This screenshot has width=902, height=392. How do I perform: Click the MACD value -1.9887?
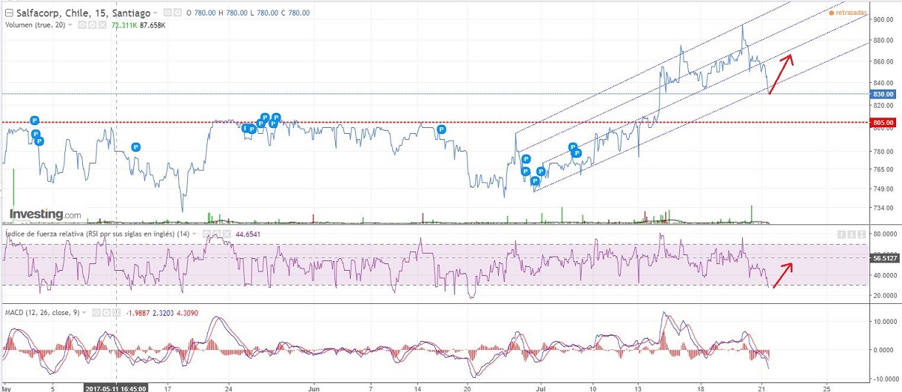[x=138, y=313]
